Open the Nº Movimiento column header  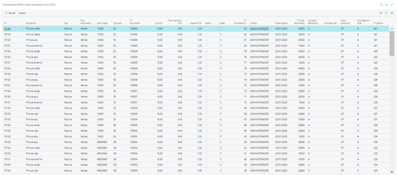pyautogui.click(x=241, y=22)
